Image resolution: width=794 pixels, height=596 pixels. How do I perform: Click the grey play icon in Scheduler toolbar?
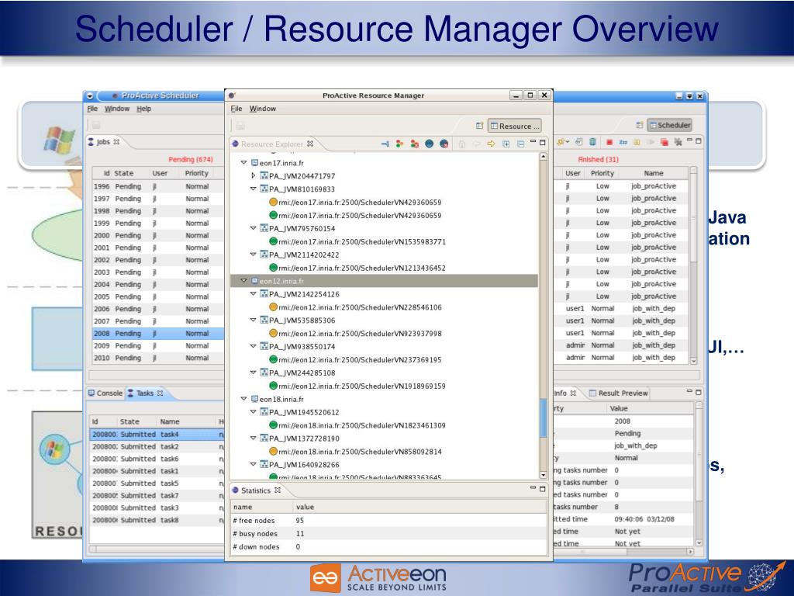[x=651, y=143]
